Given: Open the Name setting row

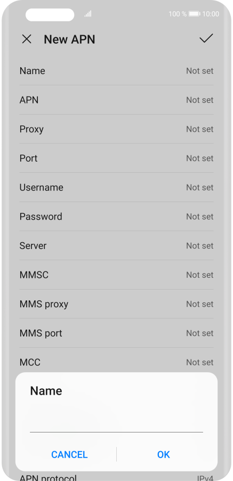Looking at the screenshot, I should pos(116,71).
